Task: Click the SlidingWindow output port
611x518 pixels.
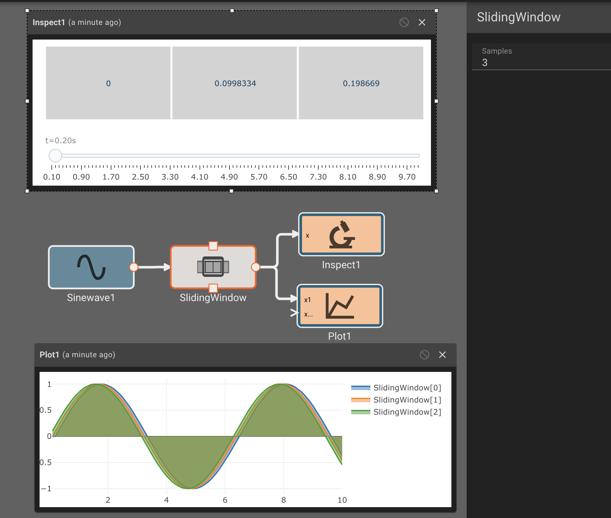Action: [x=256, y=267]
